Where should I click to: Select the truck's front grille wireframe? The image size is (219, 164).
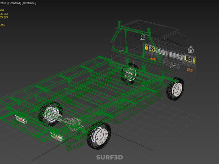[170, 54]
